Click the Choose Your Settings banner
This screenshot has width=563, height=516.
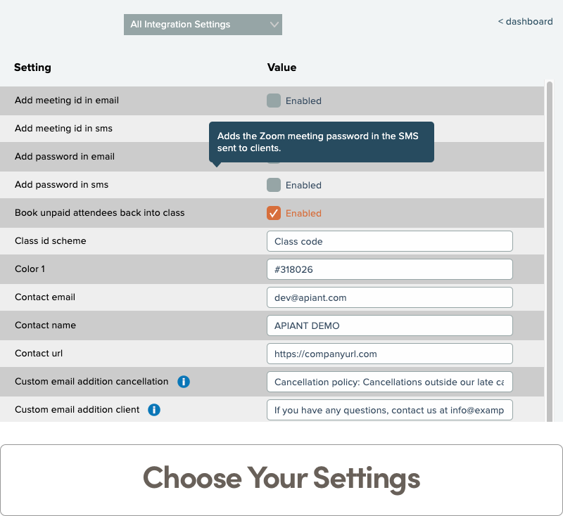281,478
